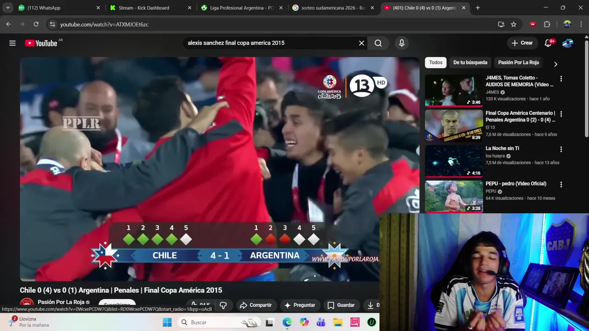Select the De tu búsqueda chip

coord(470,63)
